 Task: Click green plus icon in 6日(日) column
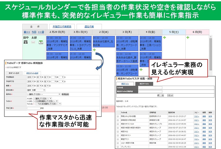(x=188, y=37)
